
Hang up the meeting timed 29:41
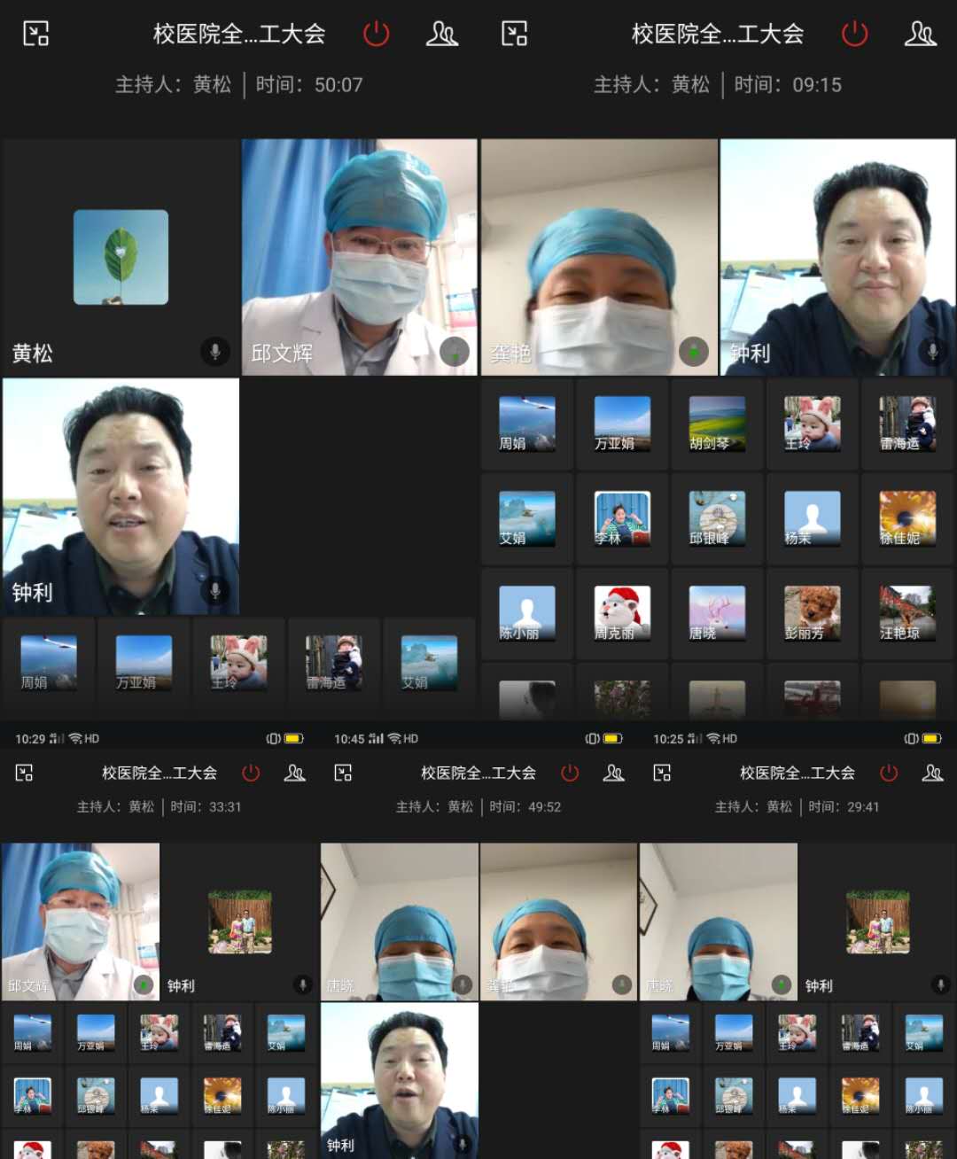(x=889, y=773)
